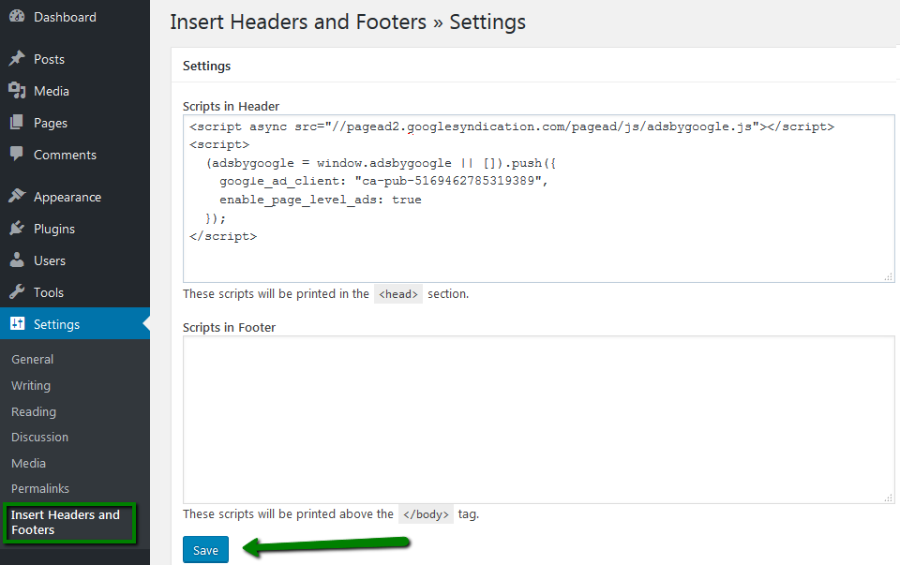The width and height of the screenshot is (900, 565).
Task: Click the Appearance paintbrush icon
Action: tap(17, 197)
